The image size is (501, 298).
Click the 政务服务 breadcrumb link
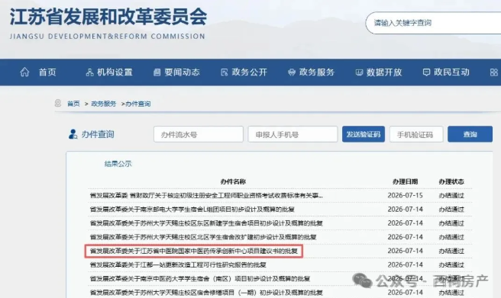[x=104, y=104]
